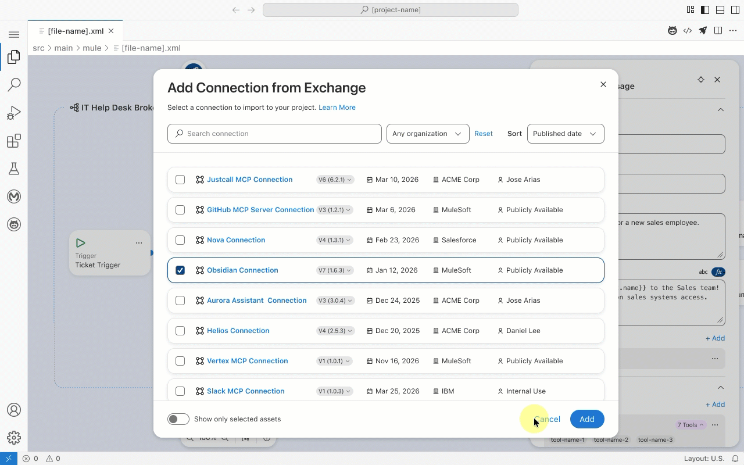Expand the 7 Tools chip in side panel

[691, 425]
